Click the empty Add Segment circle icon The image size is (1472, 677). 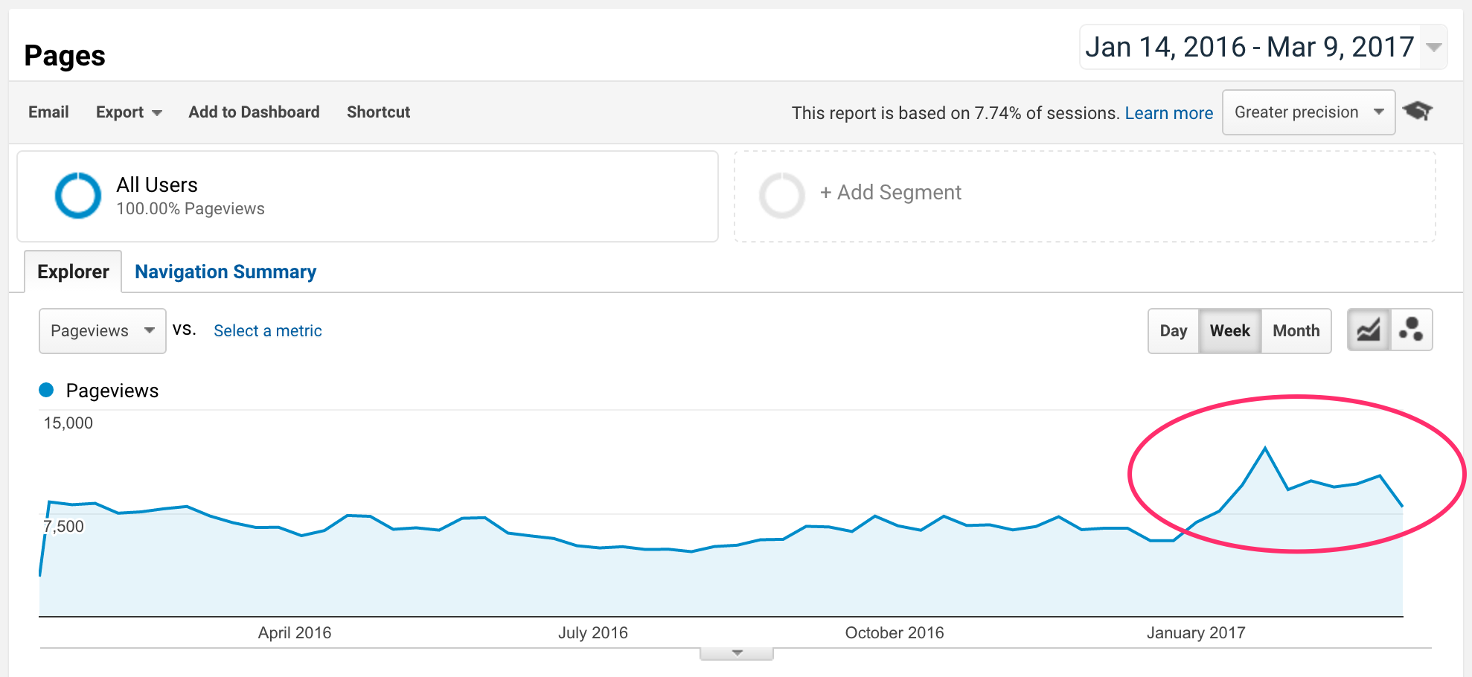click(x=781, y=196)
